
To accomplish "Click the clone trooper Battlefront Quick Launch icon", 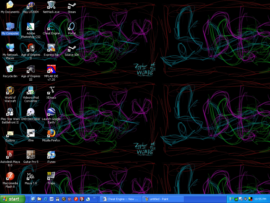I will [57, 199].
